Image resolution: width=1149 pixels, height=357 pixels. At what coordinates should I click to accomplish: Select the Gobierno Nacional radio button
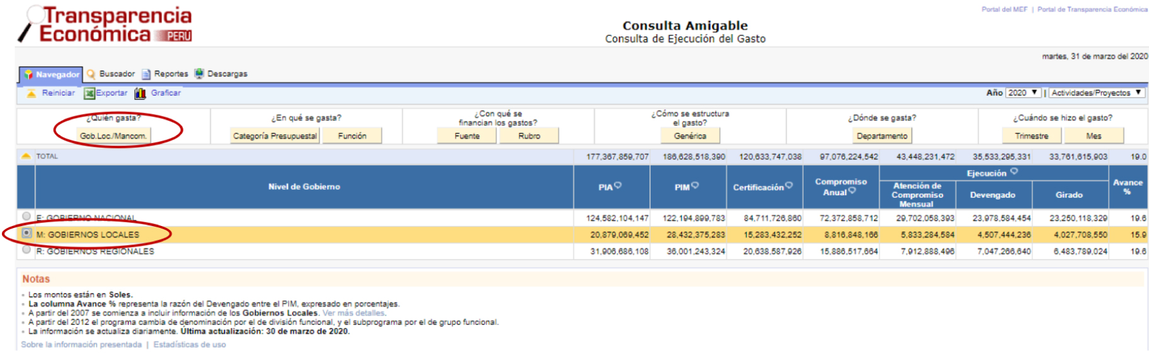click(26, 217)
